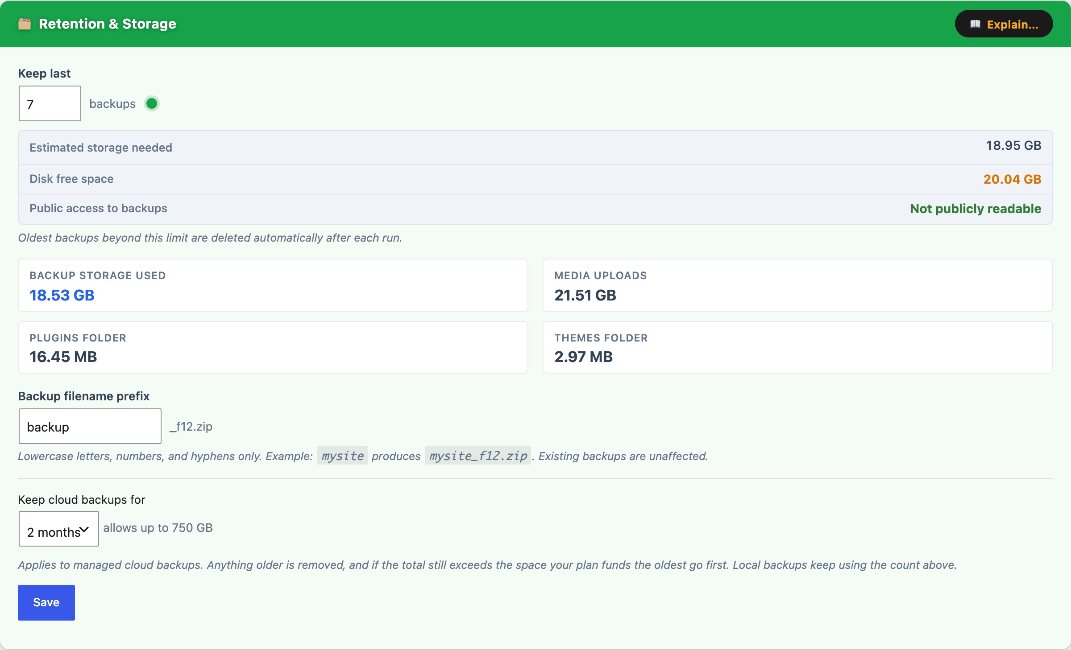Open the Keep cloud backups for dropdown
Screen dimensions: 1071x650
tap(58, 529)
